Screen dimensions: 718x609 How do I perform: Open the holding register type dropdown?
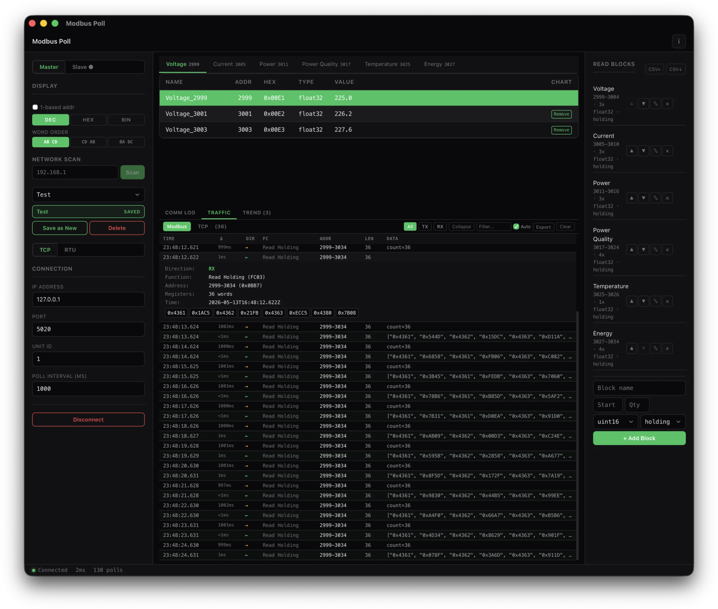662,421
